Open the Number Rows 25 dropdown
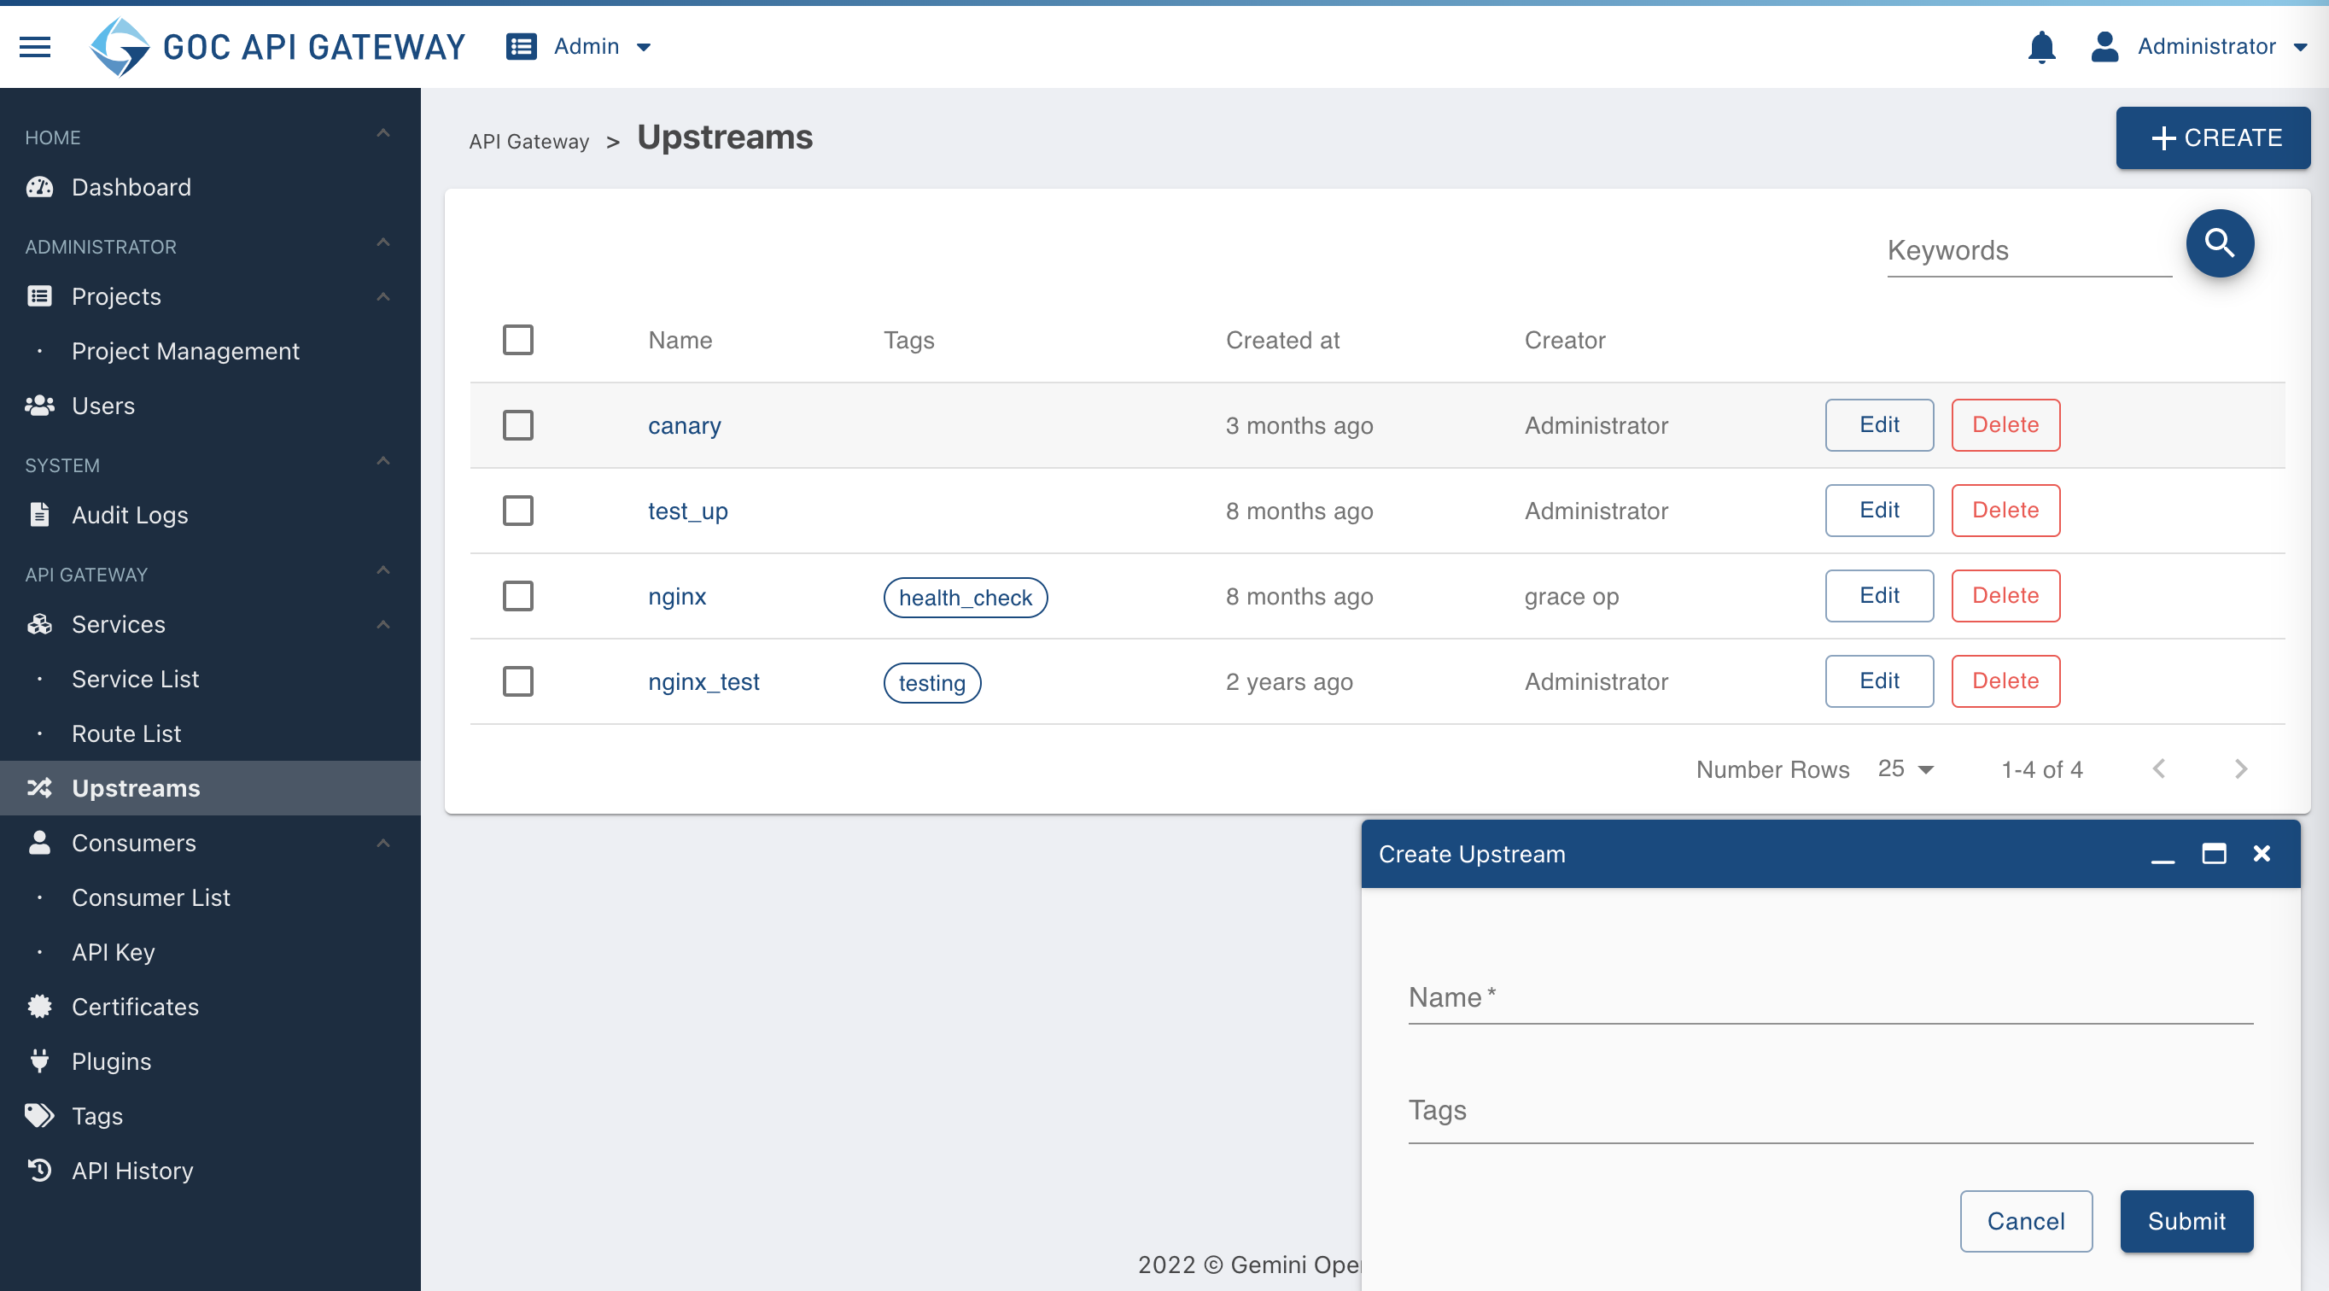The width and height of the screenshot is (2329, 1291). pos(1906,769)
